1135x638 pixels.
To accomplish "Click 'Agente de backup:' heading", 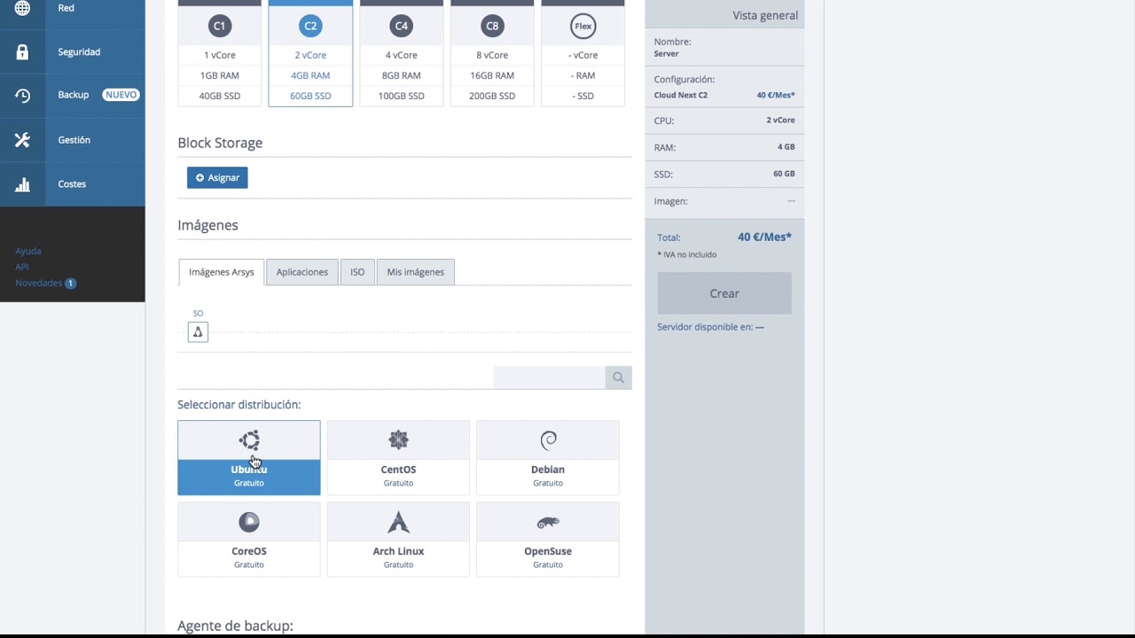I will click(x=235, y=626).
